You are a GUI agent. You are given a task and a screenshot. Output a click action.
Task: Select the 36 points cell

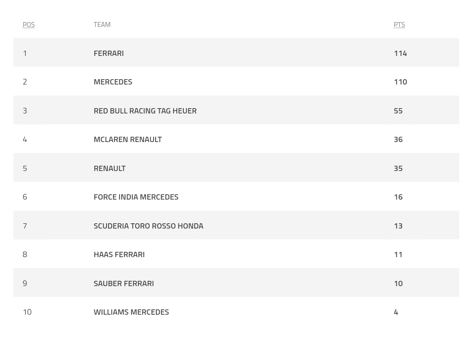[x=398, y=139]
